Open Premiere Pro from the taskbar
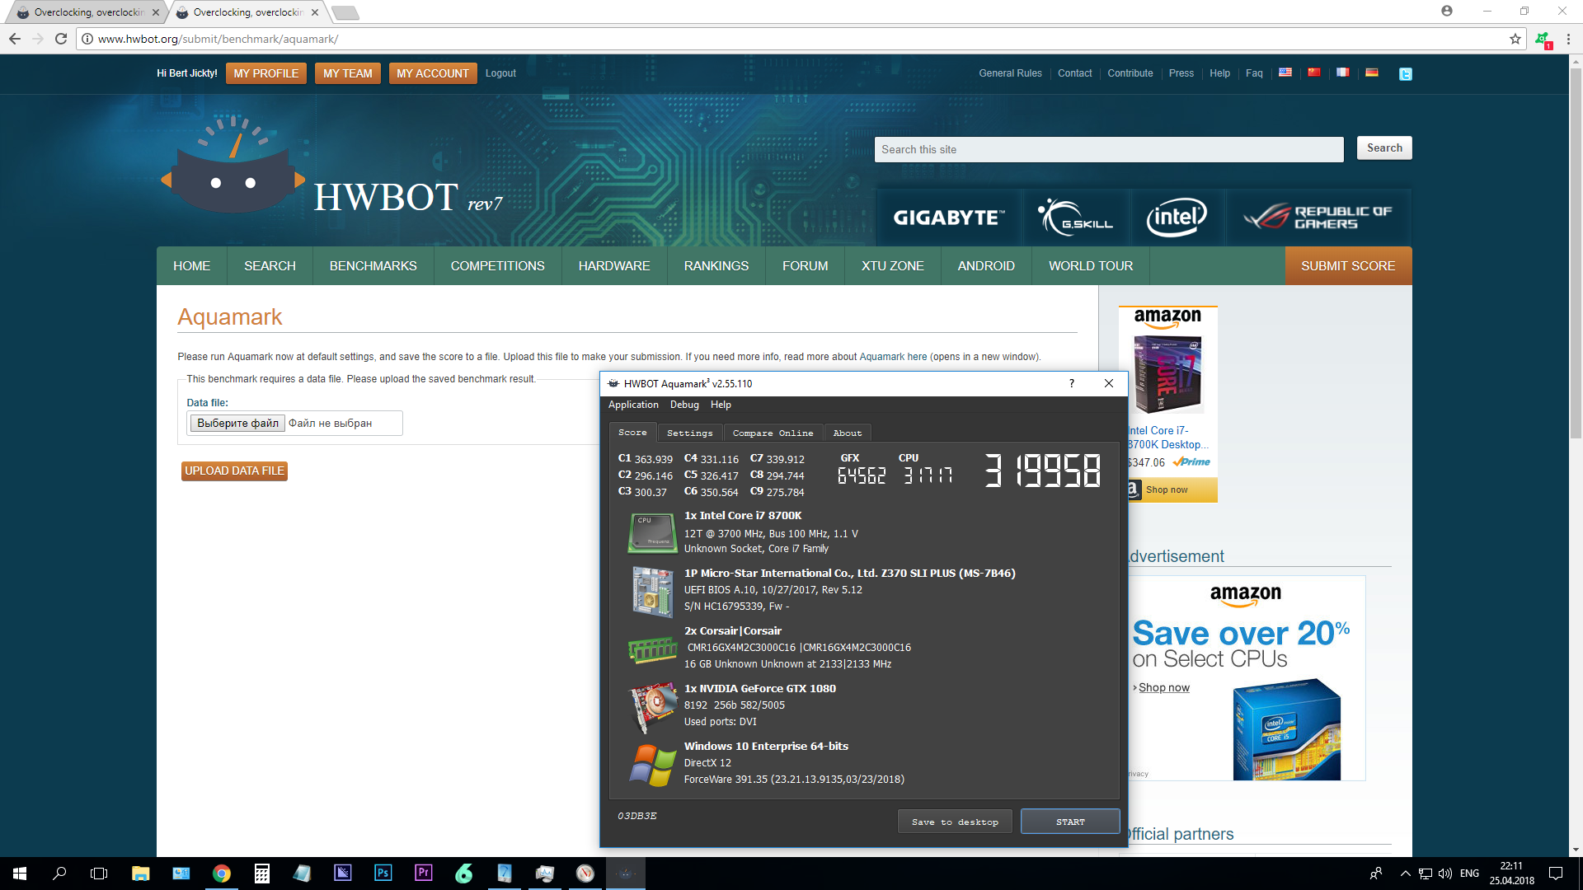The height and width of the screenshot is (890, 1583). pyautogui.click(x=423, y=874)
